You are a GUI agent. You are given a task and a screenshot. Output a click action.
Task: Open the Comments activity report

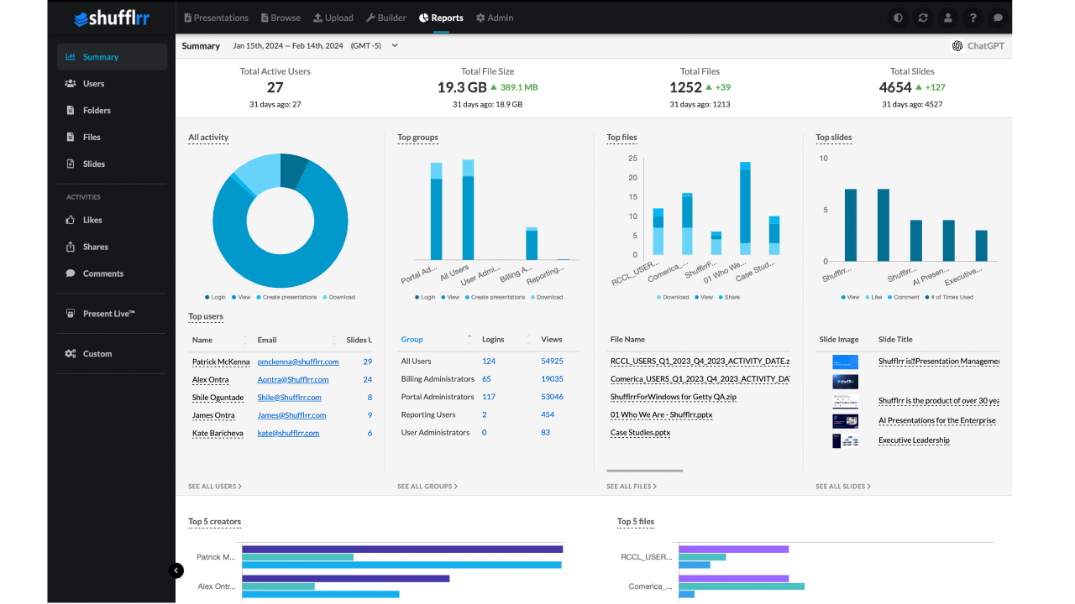pyautogui.click(x=112, y=273)
